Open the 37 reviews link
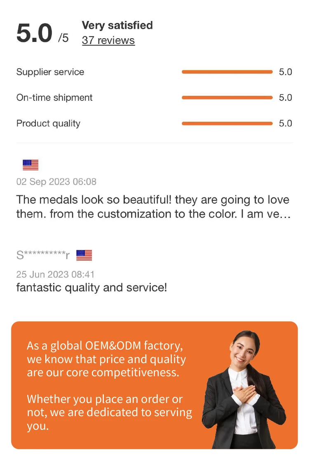309x461 pixels. point(108,40)
